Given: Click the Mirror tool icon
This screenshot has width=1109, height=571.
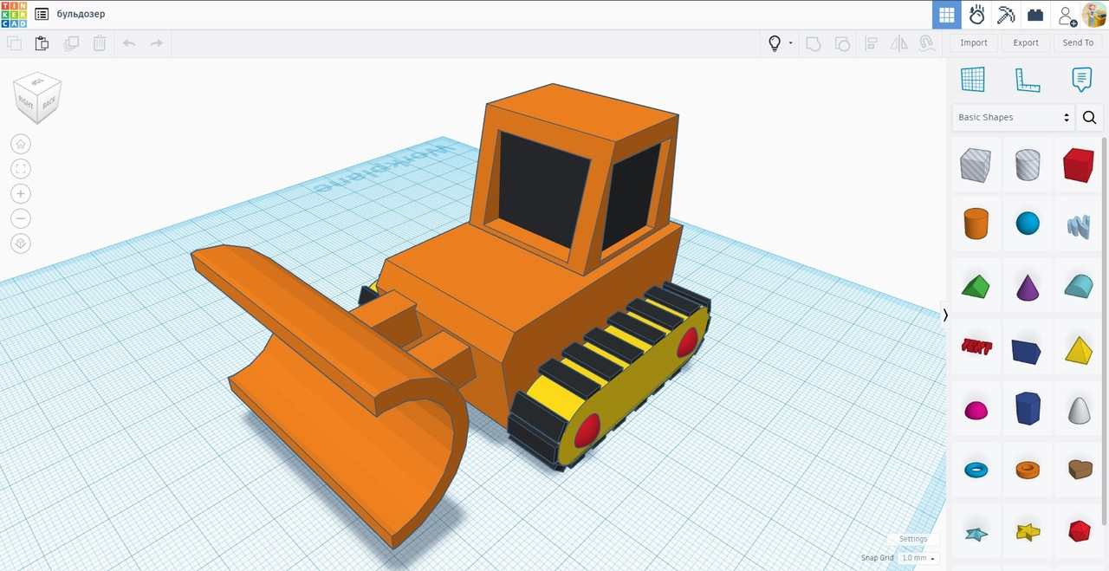Looking at the screenshot, I should click(x=899, y=43).
